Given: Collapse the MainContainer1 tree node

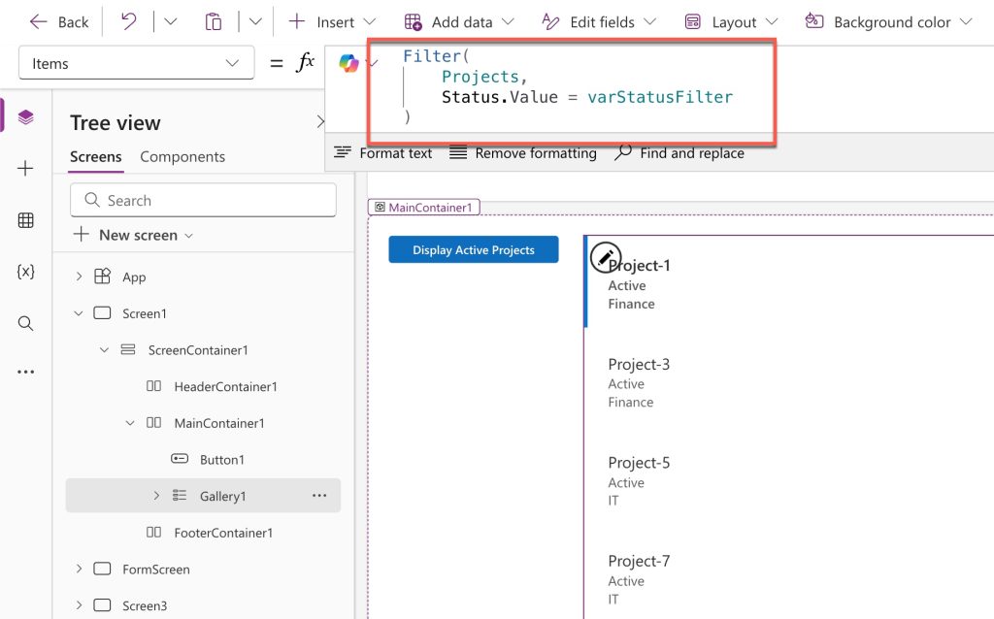Looking at the screenshot, I should (x=130, y=423).
